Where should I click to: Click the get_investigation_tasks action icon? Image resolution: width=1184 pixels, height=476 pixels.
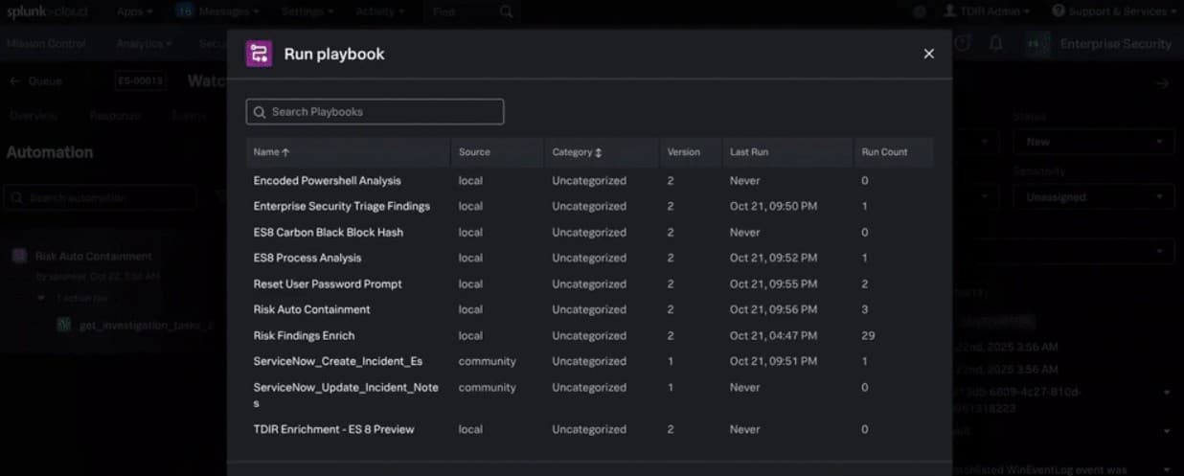point(64,325)
